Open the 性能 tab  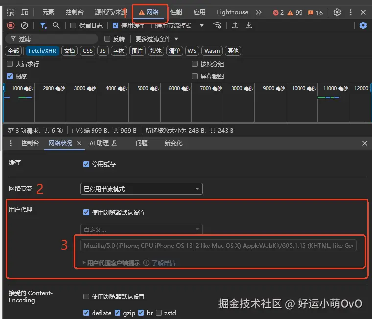pyautogui.click(x=176, y=12)
